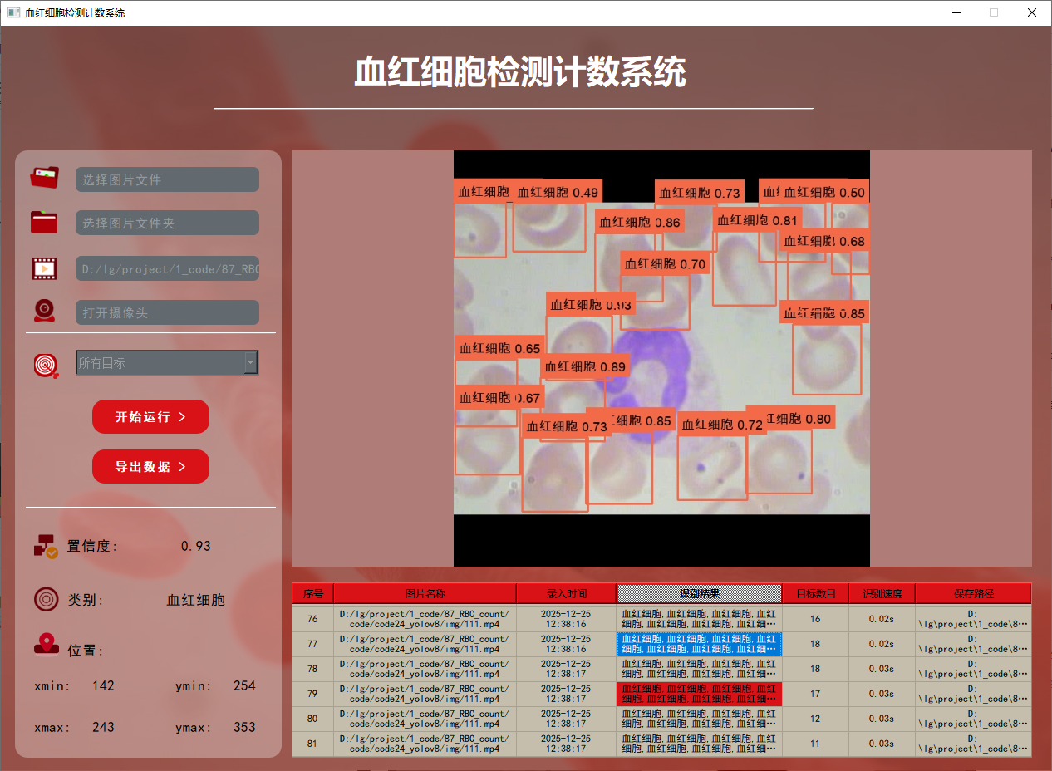Screen dimensions: 1052x771
Task: Click target count 16 in row 76
Action: coord(815,619)
